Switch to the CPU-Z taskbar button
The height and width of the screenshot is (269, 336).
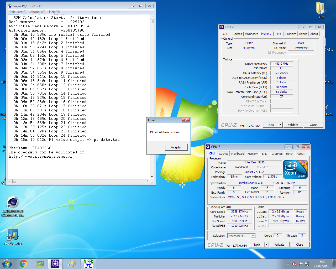[55, 264]
